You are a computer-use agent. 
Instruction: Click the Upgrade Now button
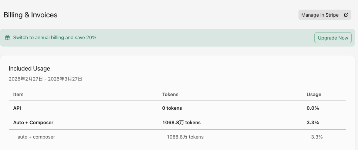333,38
